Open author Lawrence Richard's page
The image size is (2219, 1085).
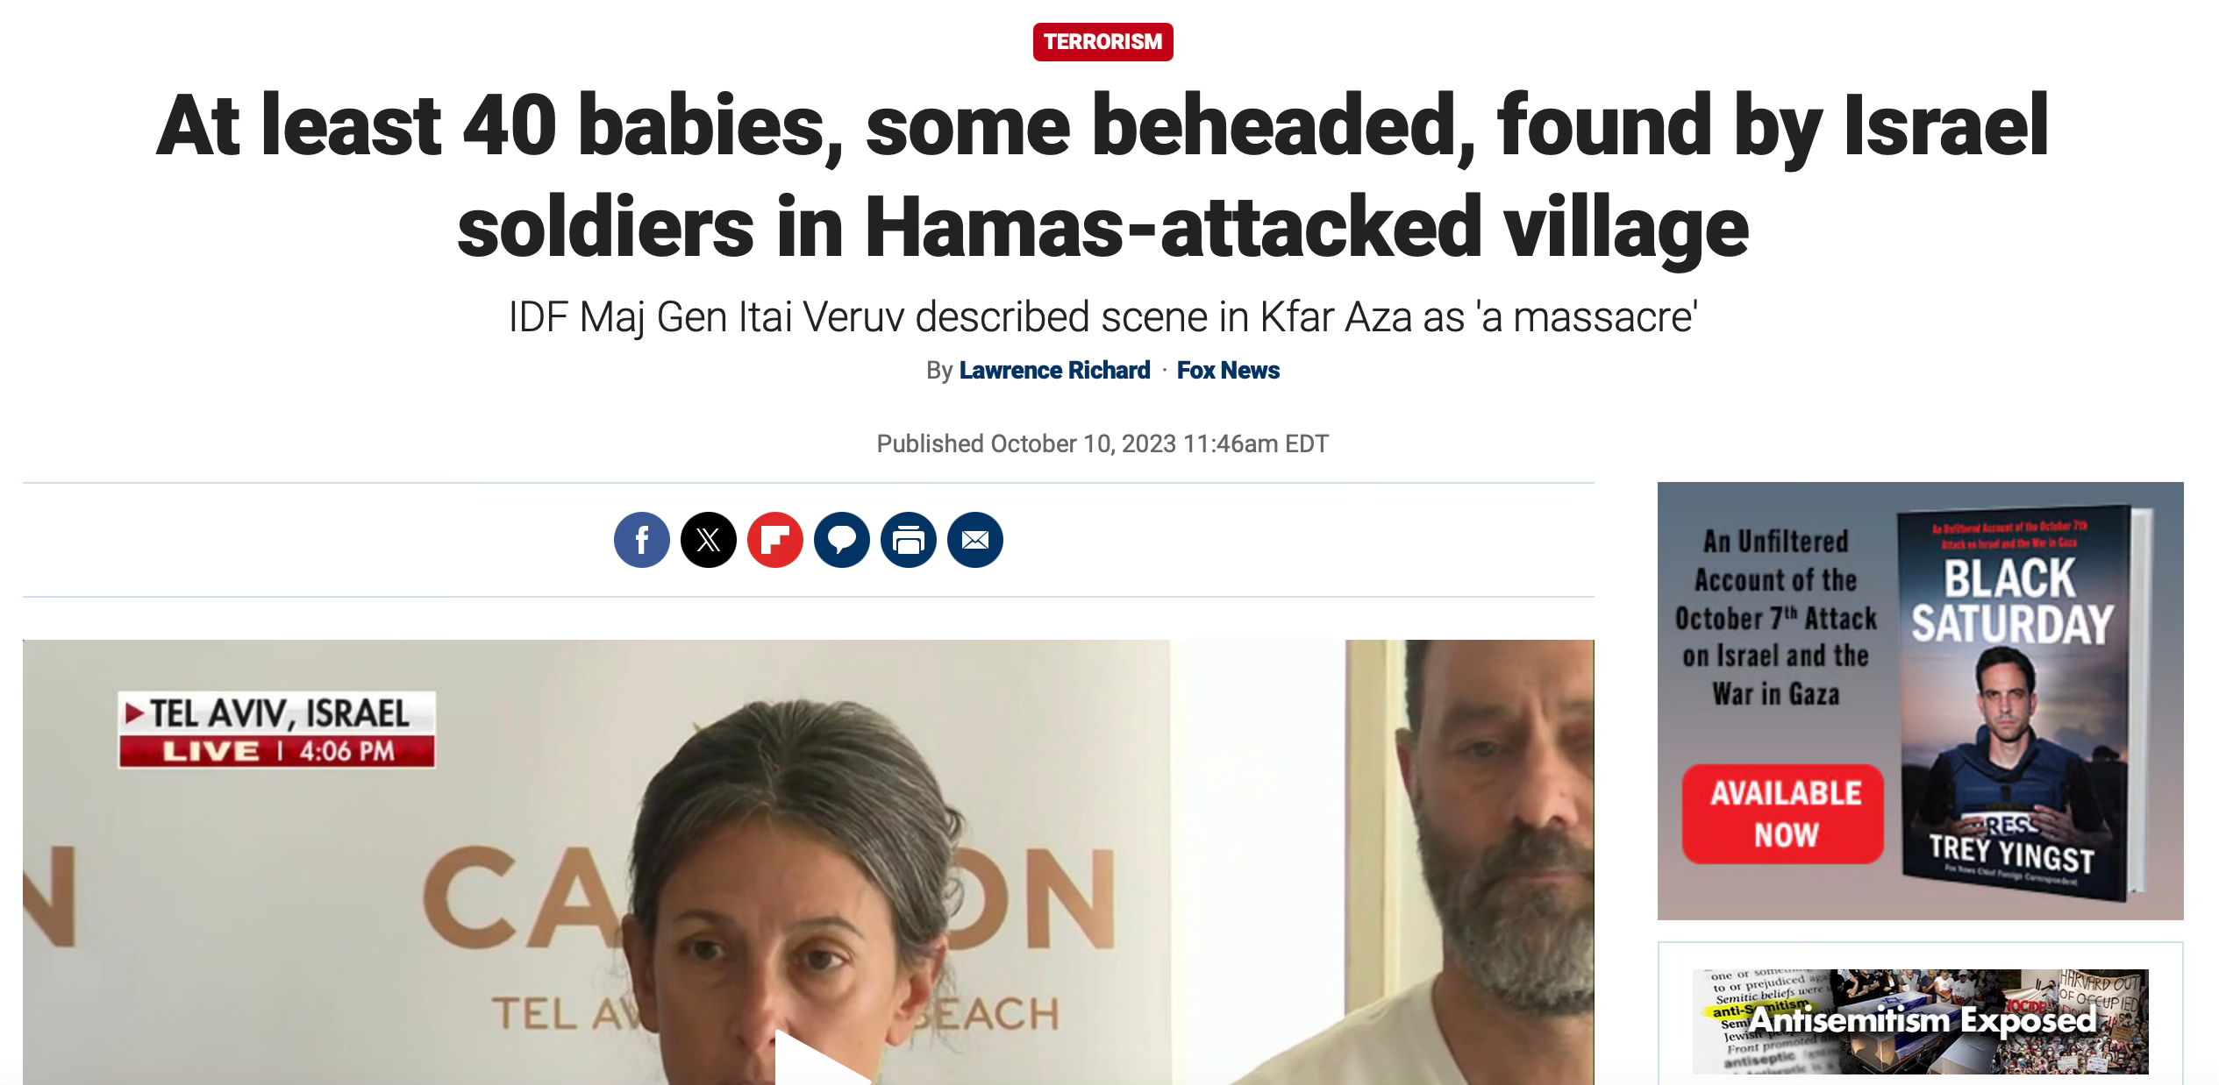(x=1054, y=371)
